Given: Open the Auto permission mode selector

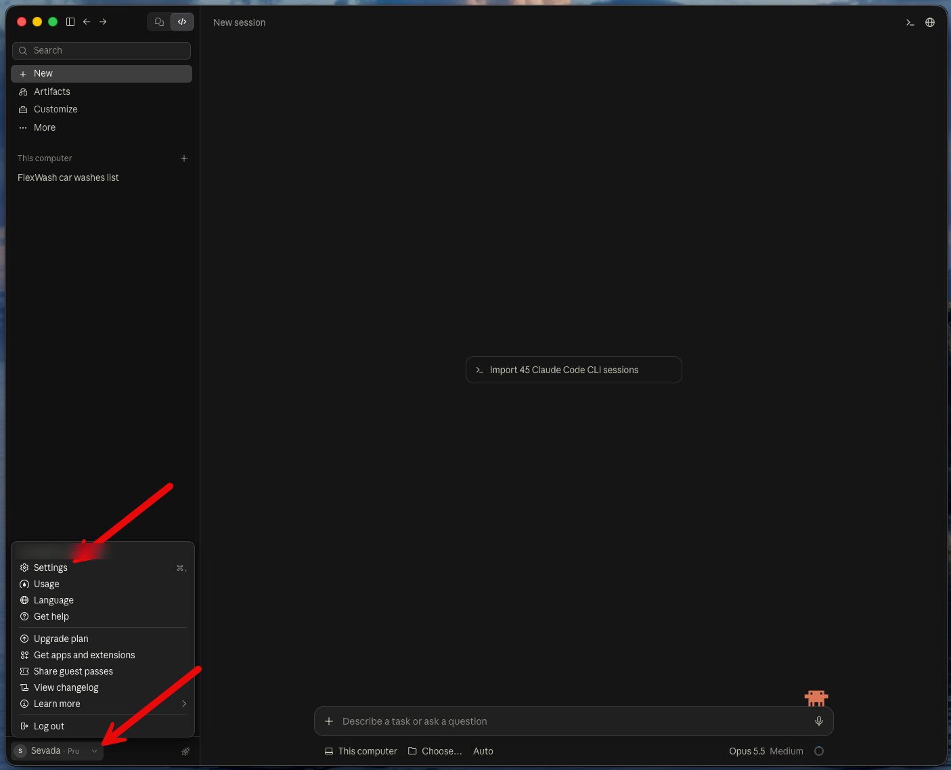Looking at the screenshot, I should tap(483, 751).
